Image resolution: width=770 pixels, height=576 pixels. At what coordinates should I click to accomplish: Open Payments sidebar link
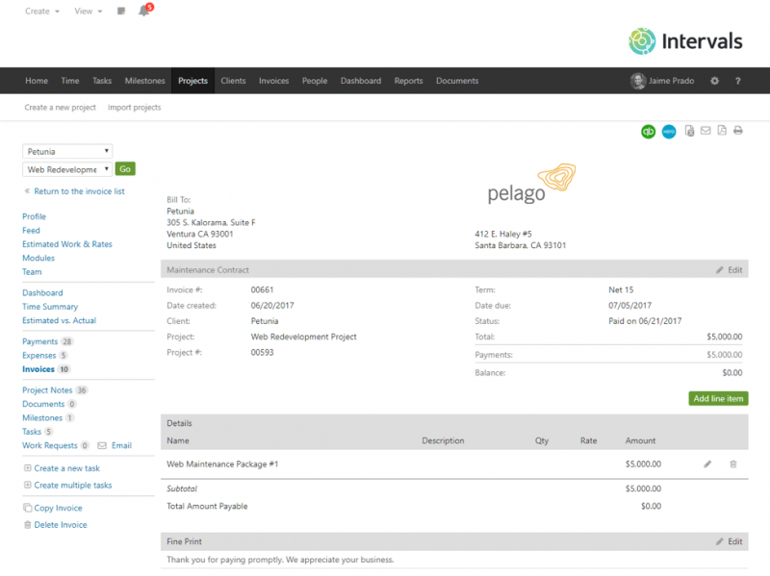coord(40,341)
